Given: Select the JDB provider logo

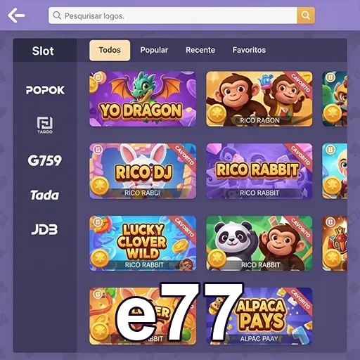Looking at the screenshot, I should pyautogui.click(x=44, y=229).
